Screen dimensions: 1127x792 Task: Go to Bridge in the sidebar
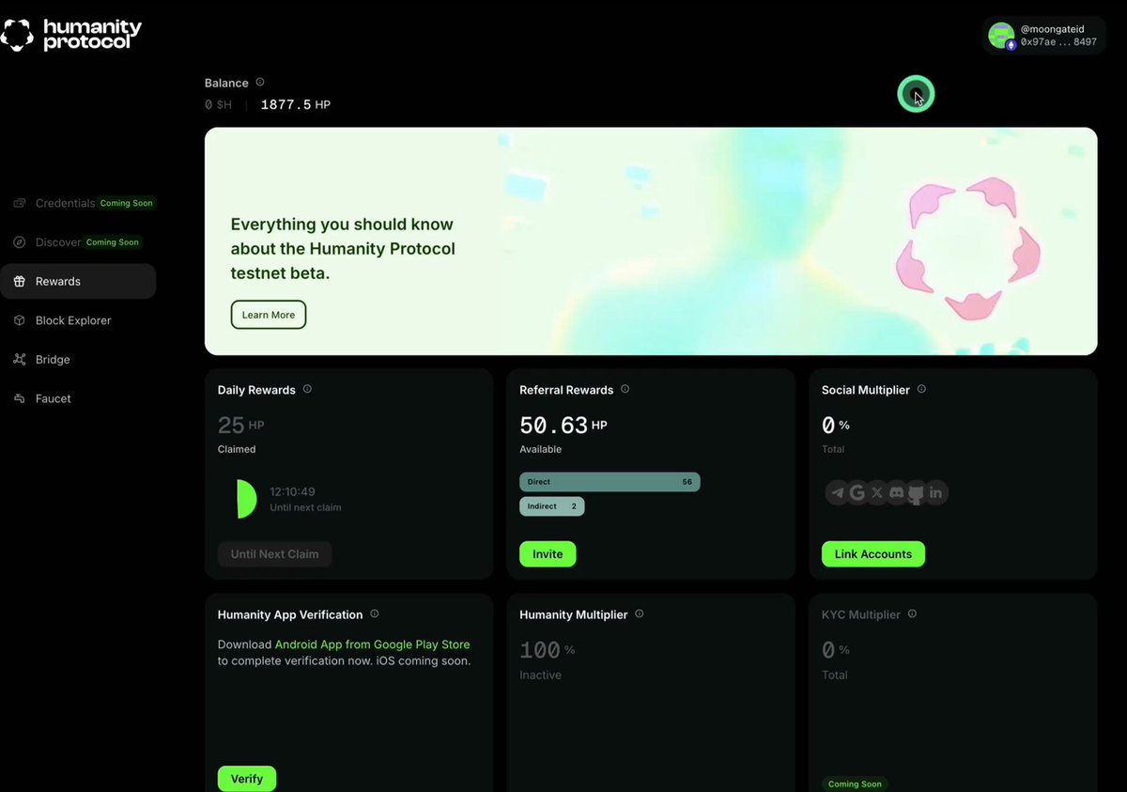pyautogui.click(x=78, y=360)
